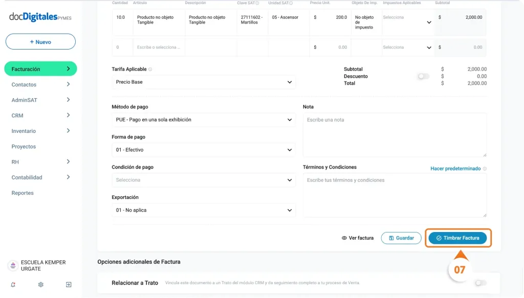Click the info icon beside Tarifa Aplicable
This screenshot has height=298, width=524.
(x=150, y=70)
